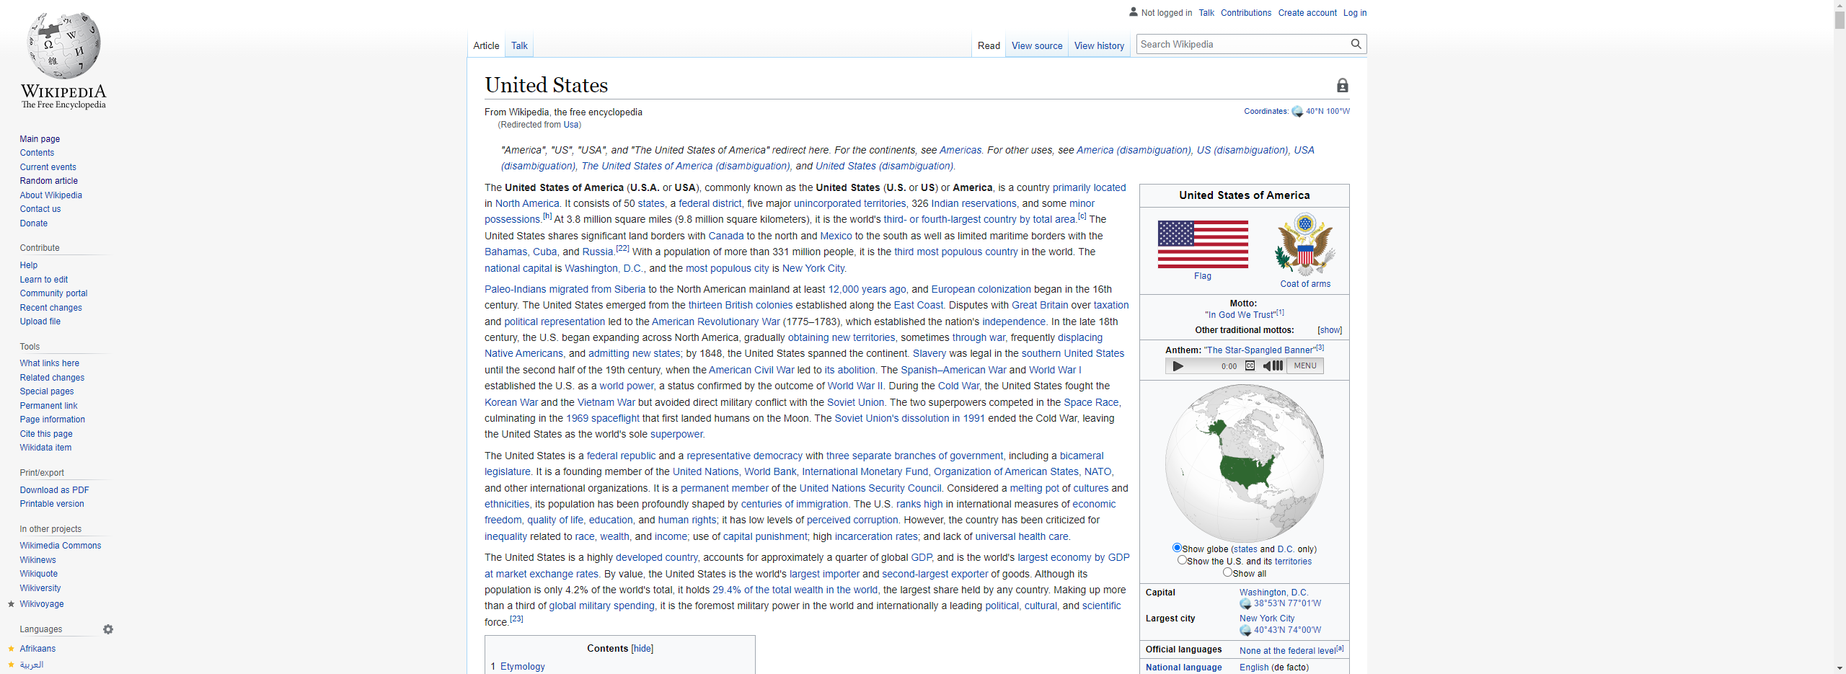The width and height of the screenshot is (1846, 674).
Task: Open Recent changes in Contribute section
Action: [x=50, y=308]
